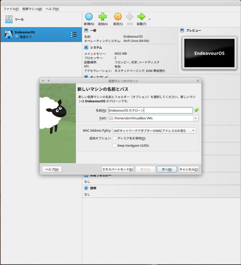Open the Path folder dropdown
Viewport: 241px width, 265px height.
[196, 118]
